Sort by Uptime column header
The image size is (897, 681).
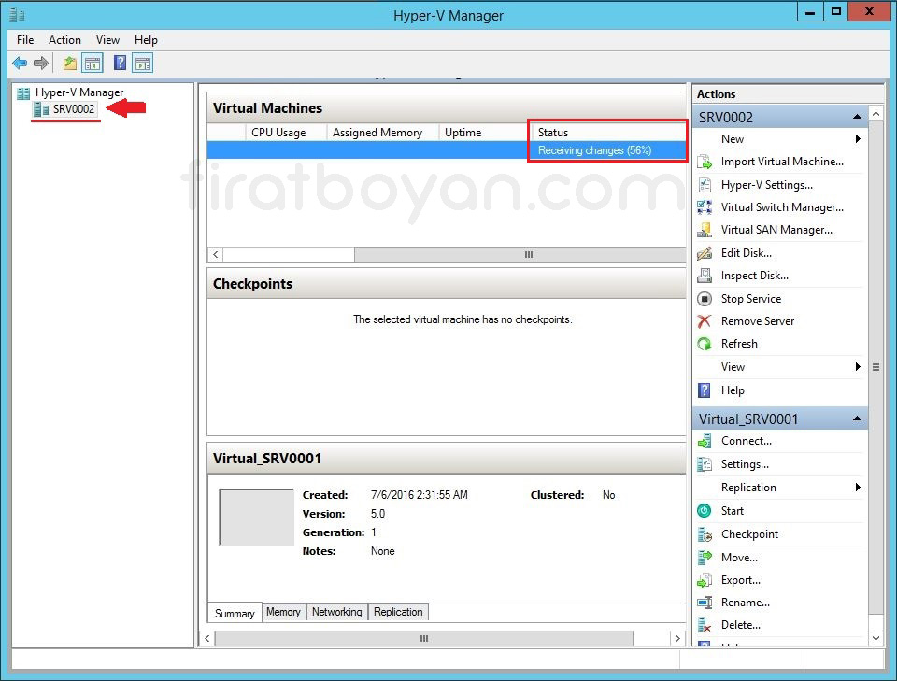485,132
